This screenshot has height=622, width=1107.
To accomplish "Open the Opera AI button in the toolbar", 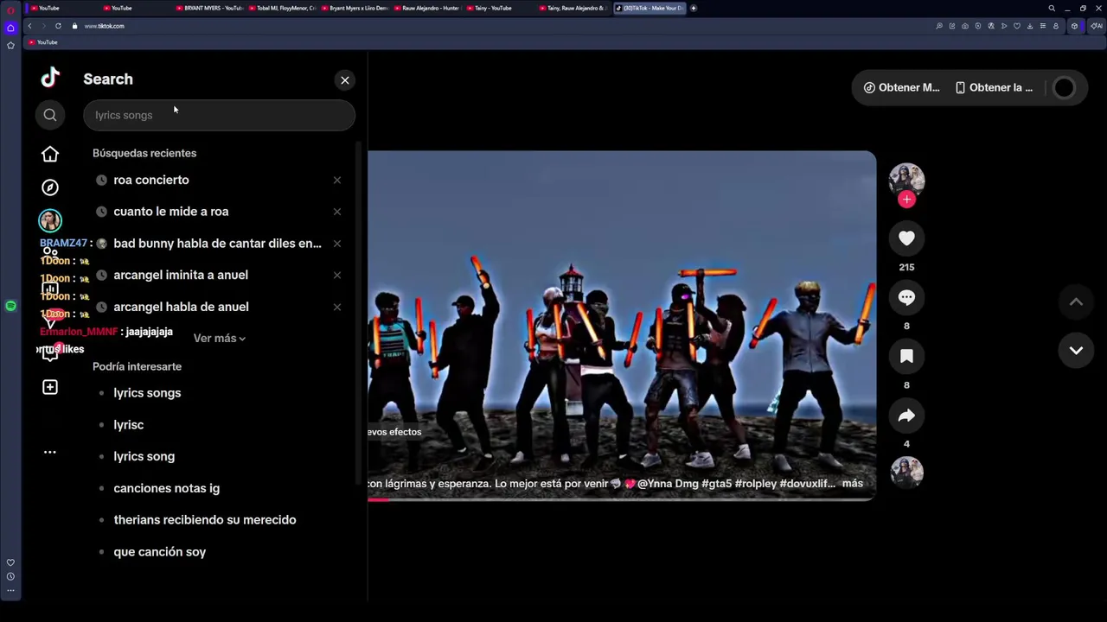I will 1096,26.
